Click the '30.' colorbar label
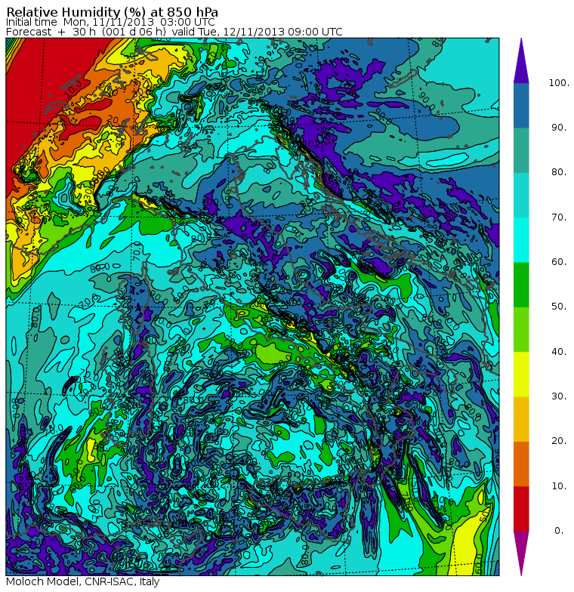 point(559,396)
